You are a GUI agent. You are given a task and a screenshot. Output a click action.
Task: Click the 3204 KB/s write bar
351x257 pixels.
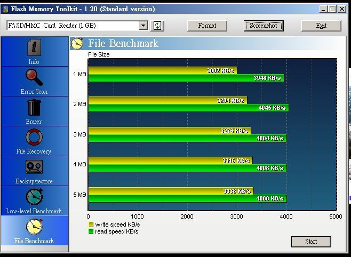[x=168, y=100]
